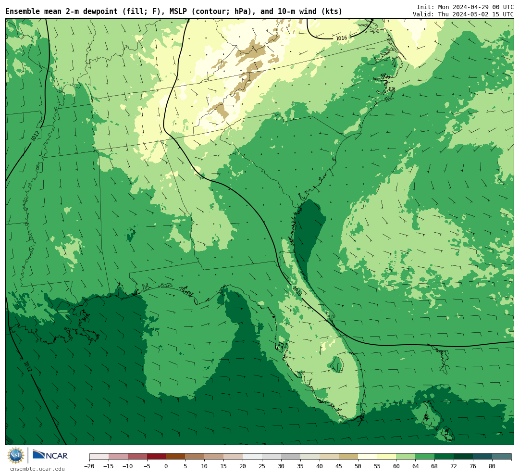Open the ensemble.ucar.edu text
This screenshot has width=519, height=475.
37,469
